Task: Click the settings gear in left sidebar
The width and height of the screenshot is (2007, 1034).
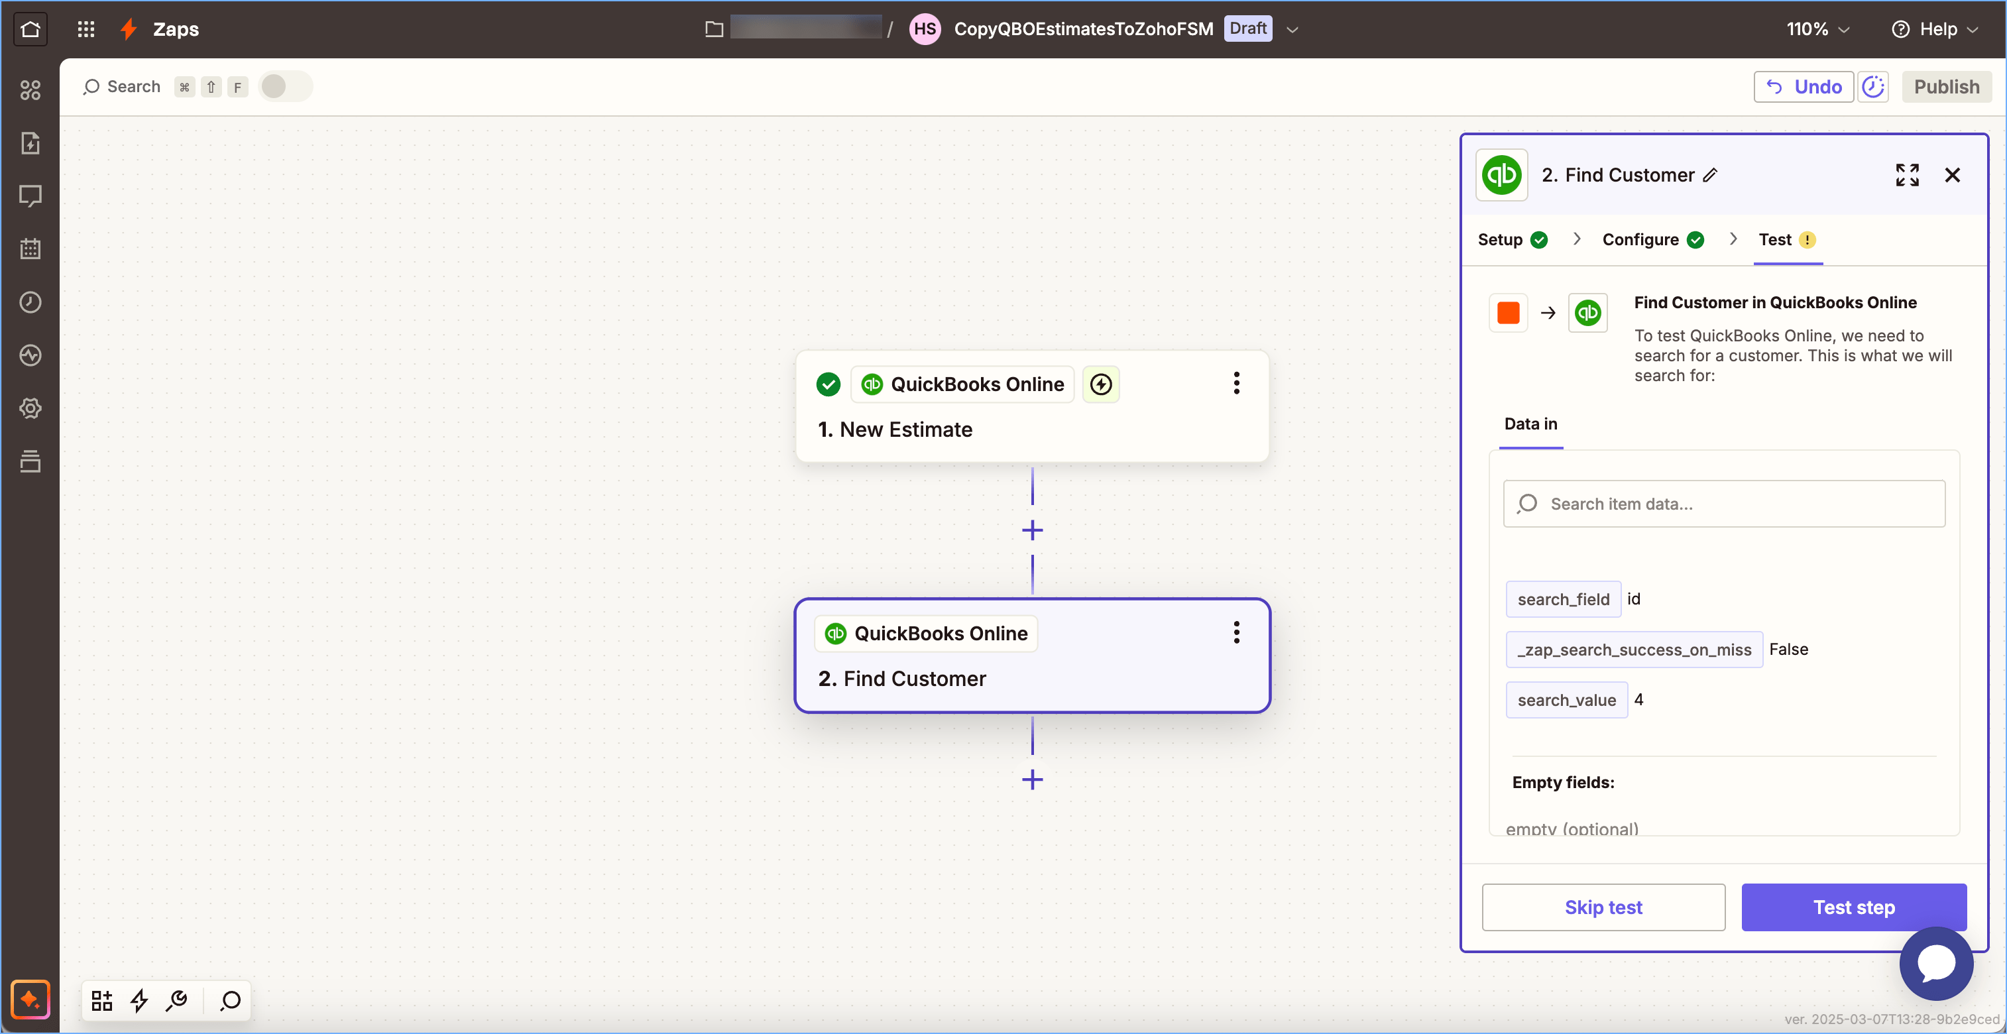Action: pyautogui.click(x=30, y=408)
